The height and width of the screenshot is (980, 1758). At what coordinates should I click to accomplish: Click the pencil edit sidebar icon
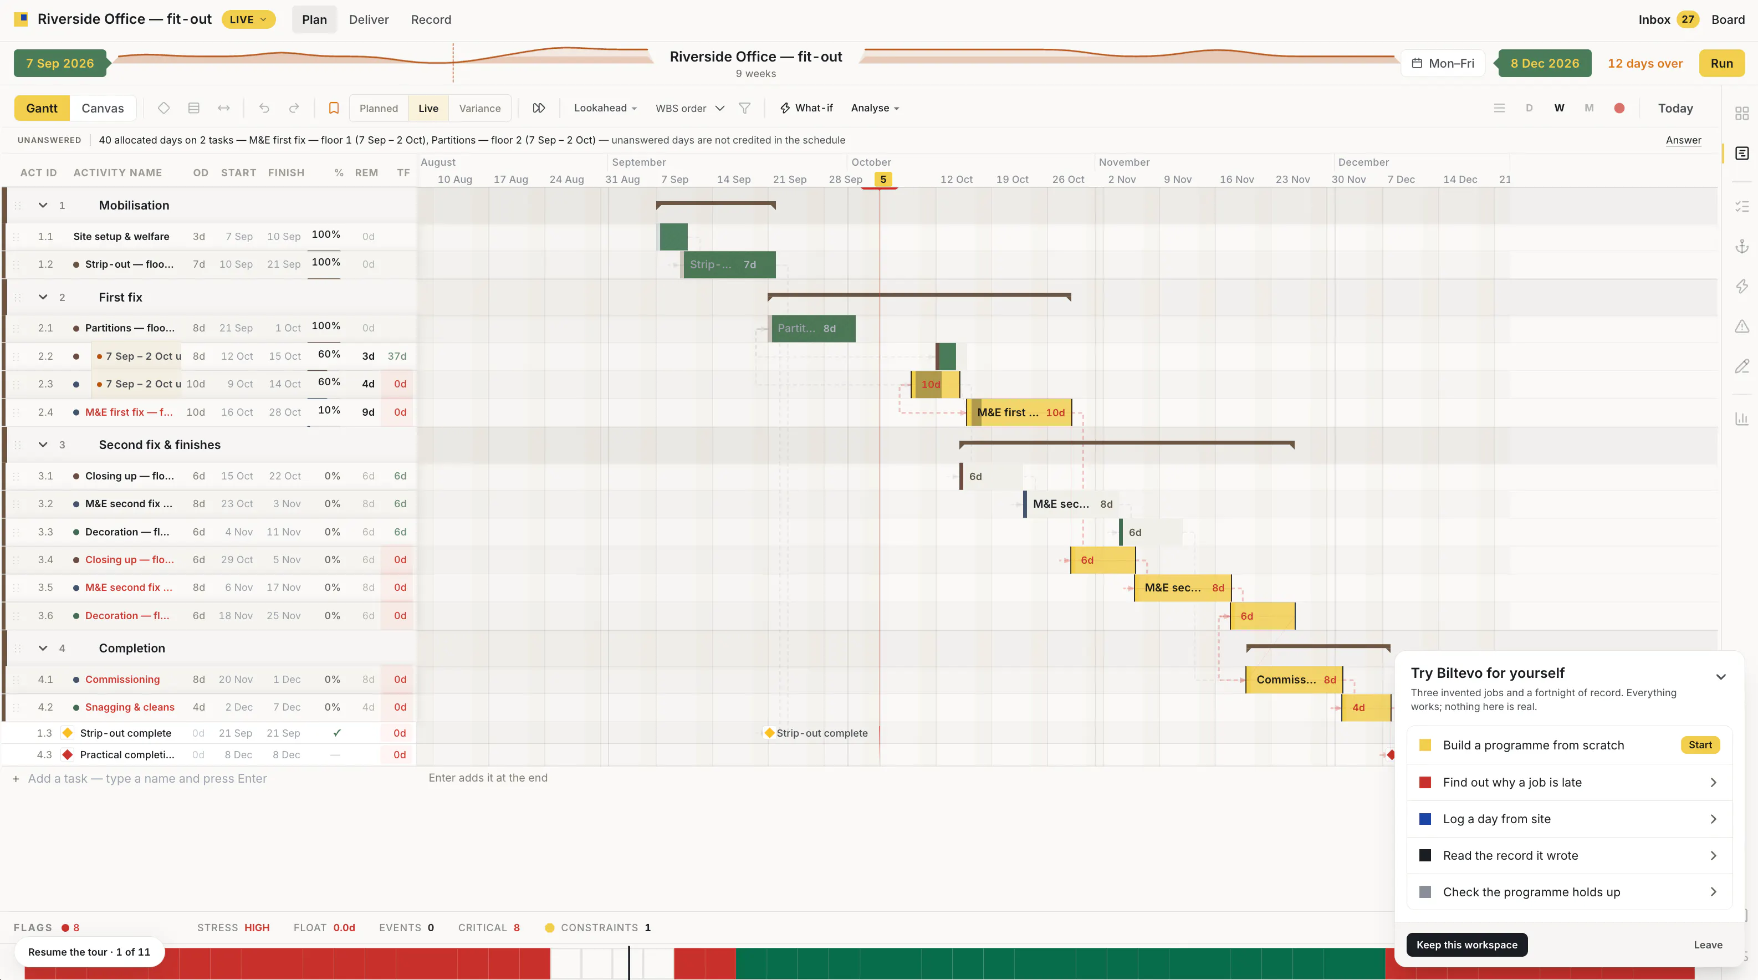coord(1742,366)
